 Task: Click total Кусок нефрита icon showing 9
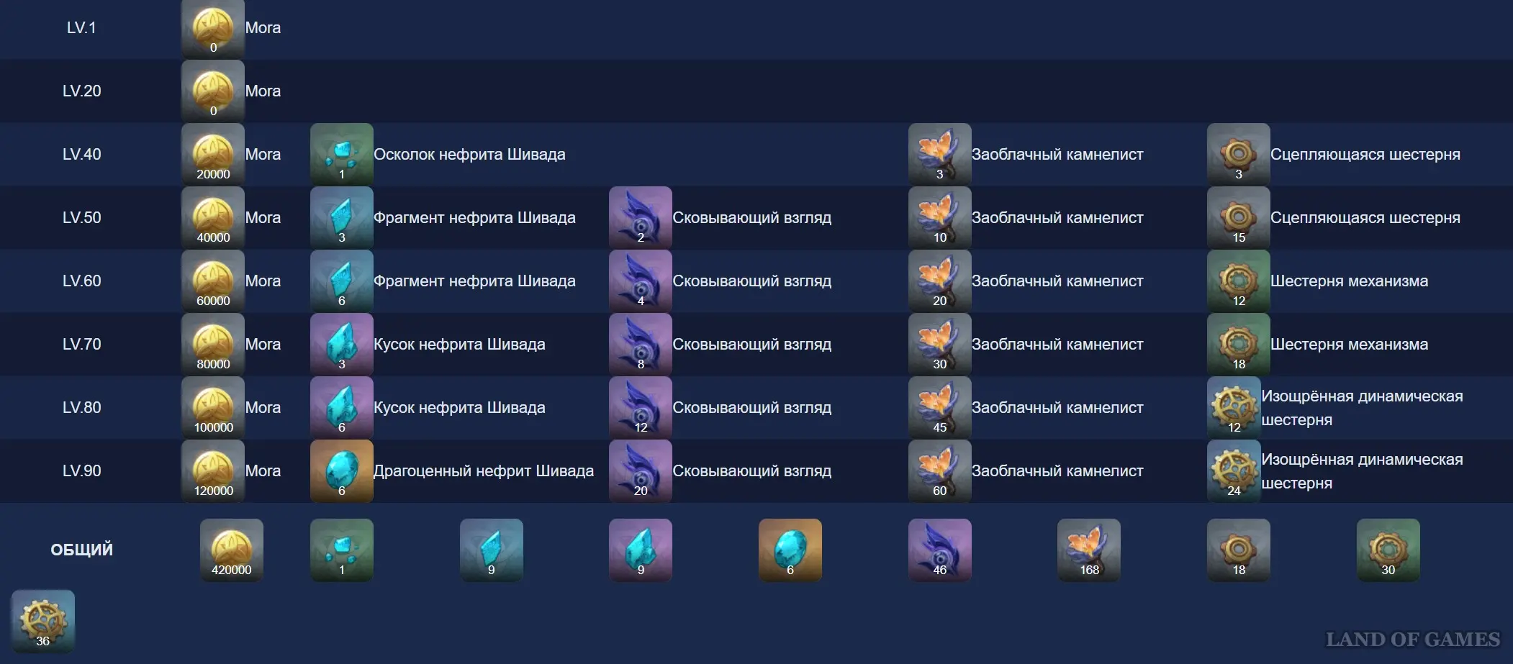(x=641, y=550)
